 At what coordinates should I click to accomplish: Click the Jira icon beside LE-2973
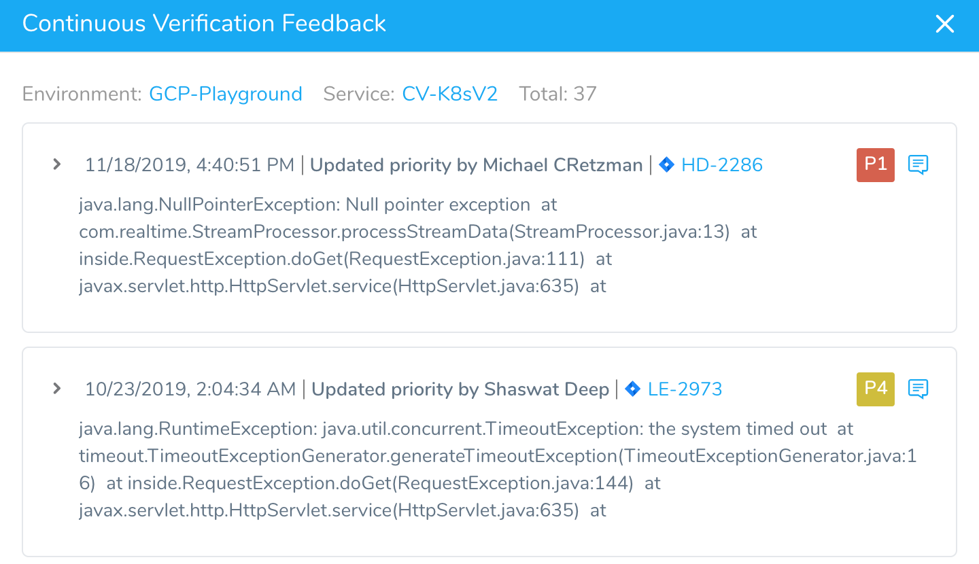click(x=632, y=389)
